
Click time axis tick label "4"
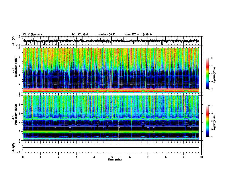[x=94, y=157]
